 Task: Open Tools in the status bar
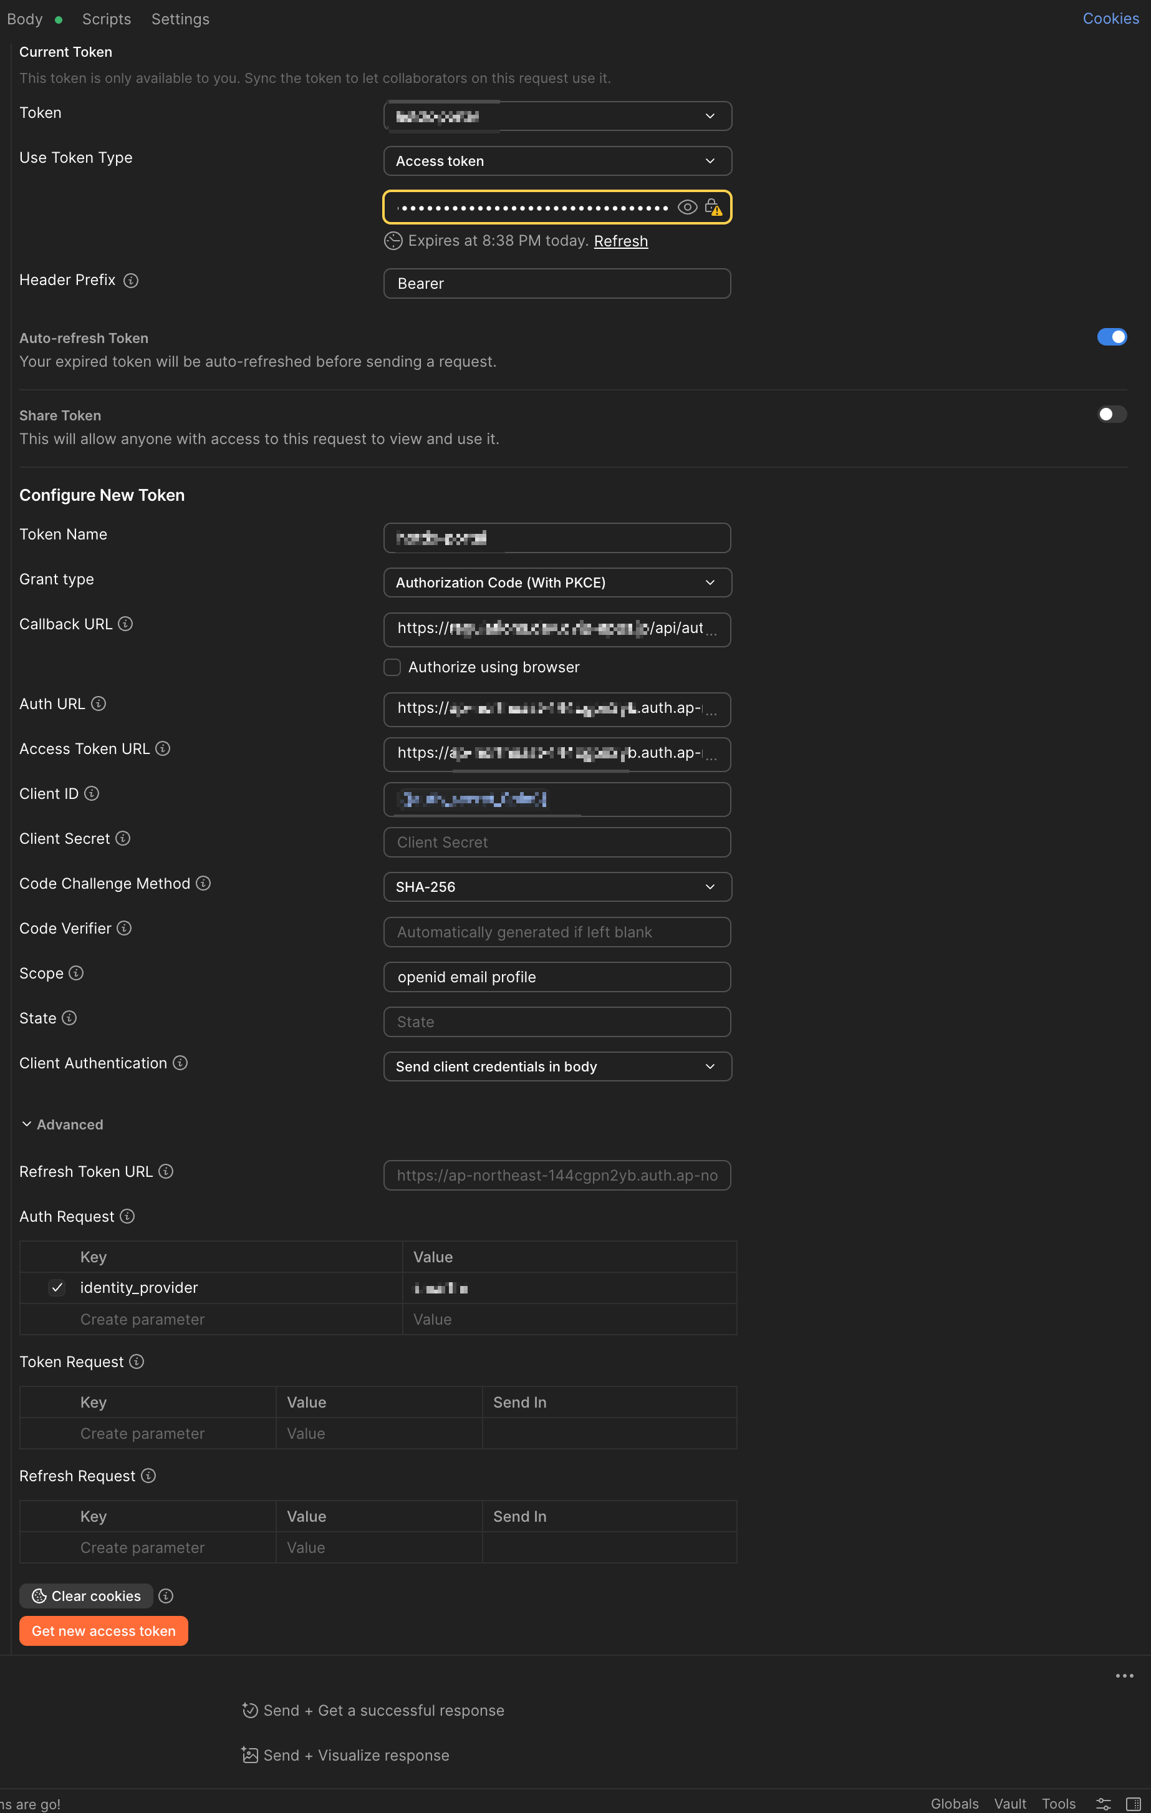pyautogui.click(x=1058, y=1803)
